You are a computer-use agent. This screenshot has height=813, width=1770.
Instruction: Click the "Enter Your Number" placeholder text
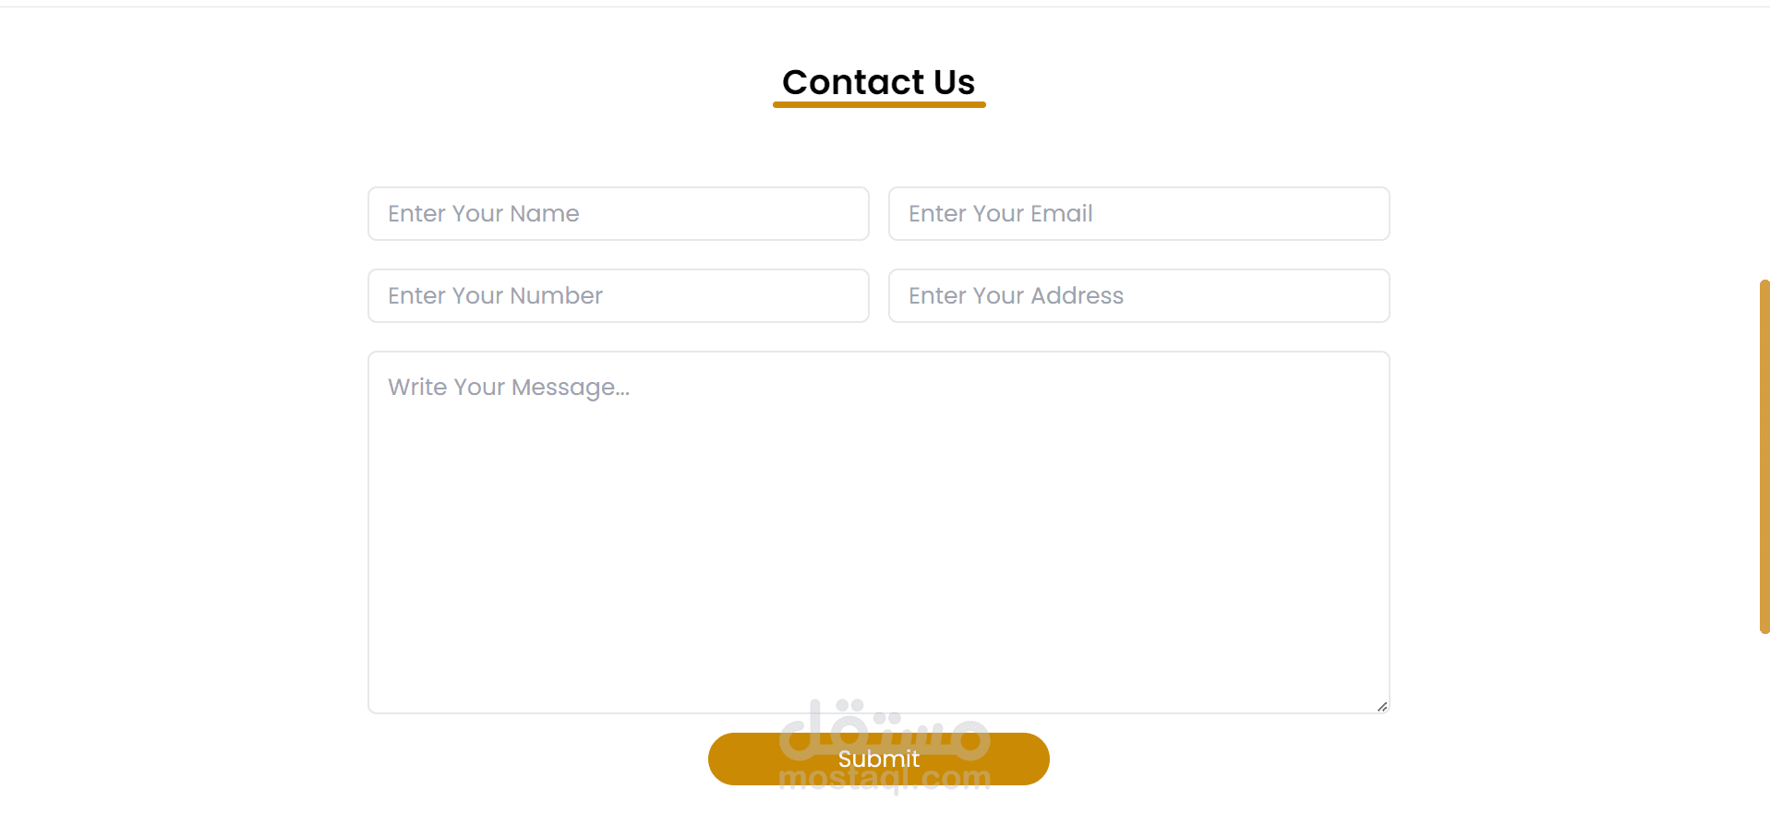point(495,296)
